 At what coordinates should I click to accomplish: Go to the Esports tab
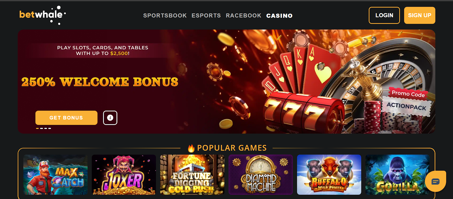coord(206,16)
